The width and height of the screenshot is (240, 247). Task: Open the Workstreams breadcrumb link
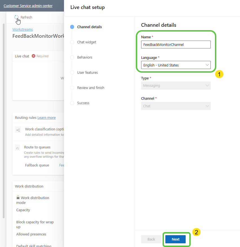pyautogui.click(x=23, y=30)
